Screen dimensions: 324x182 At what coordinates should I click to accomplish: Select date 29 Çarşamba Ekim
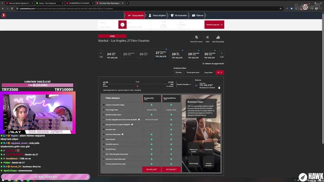[193, 55]
